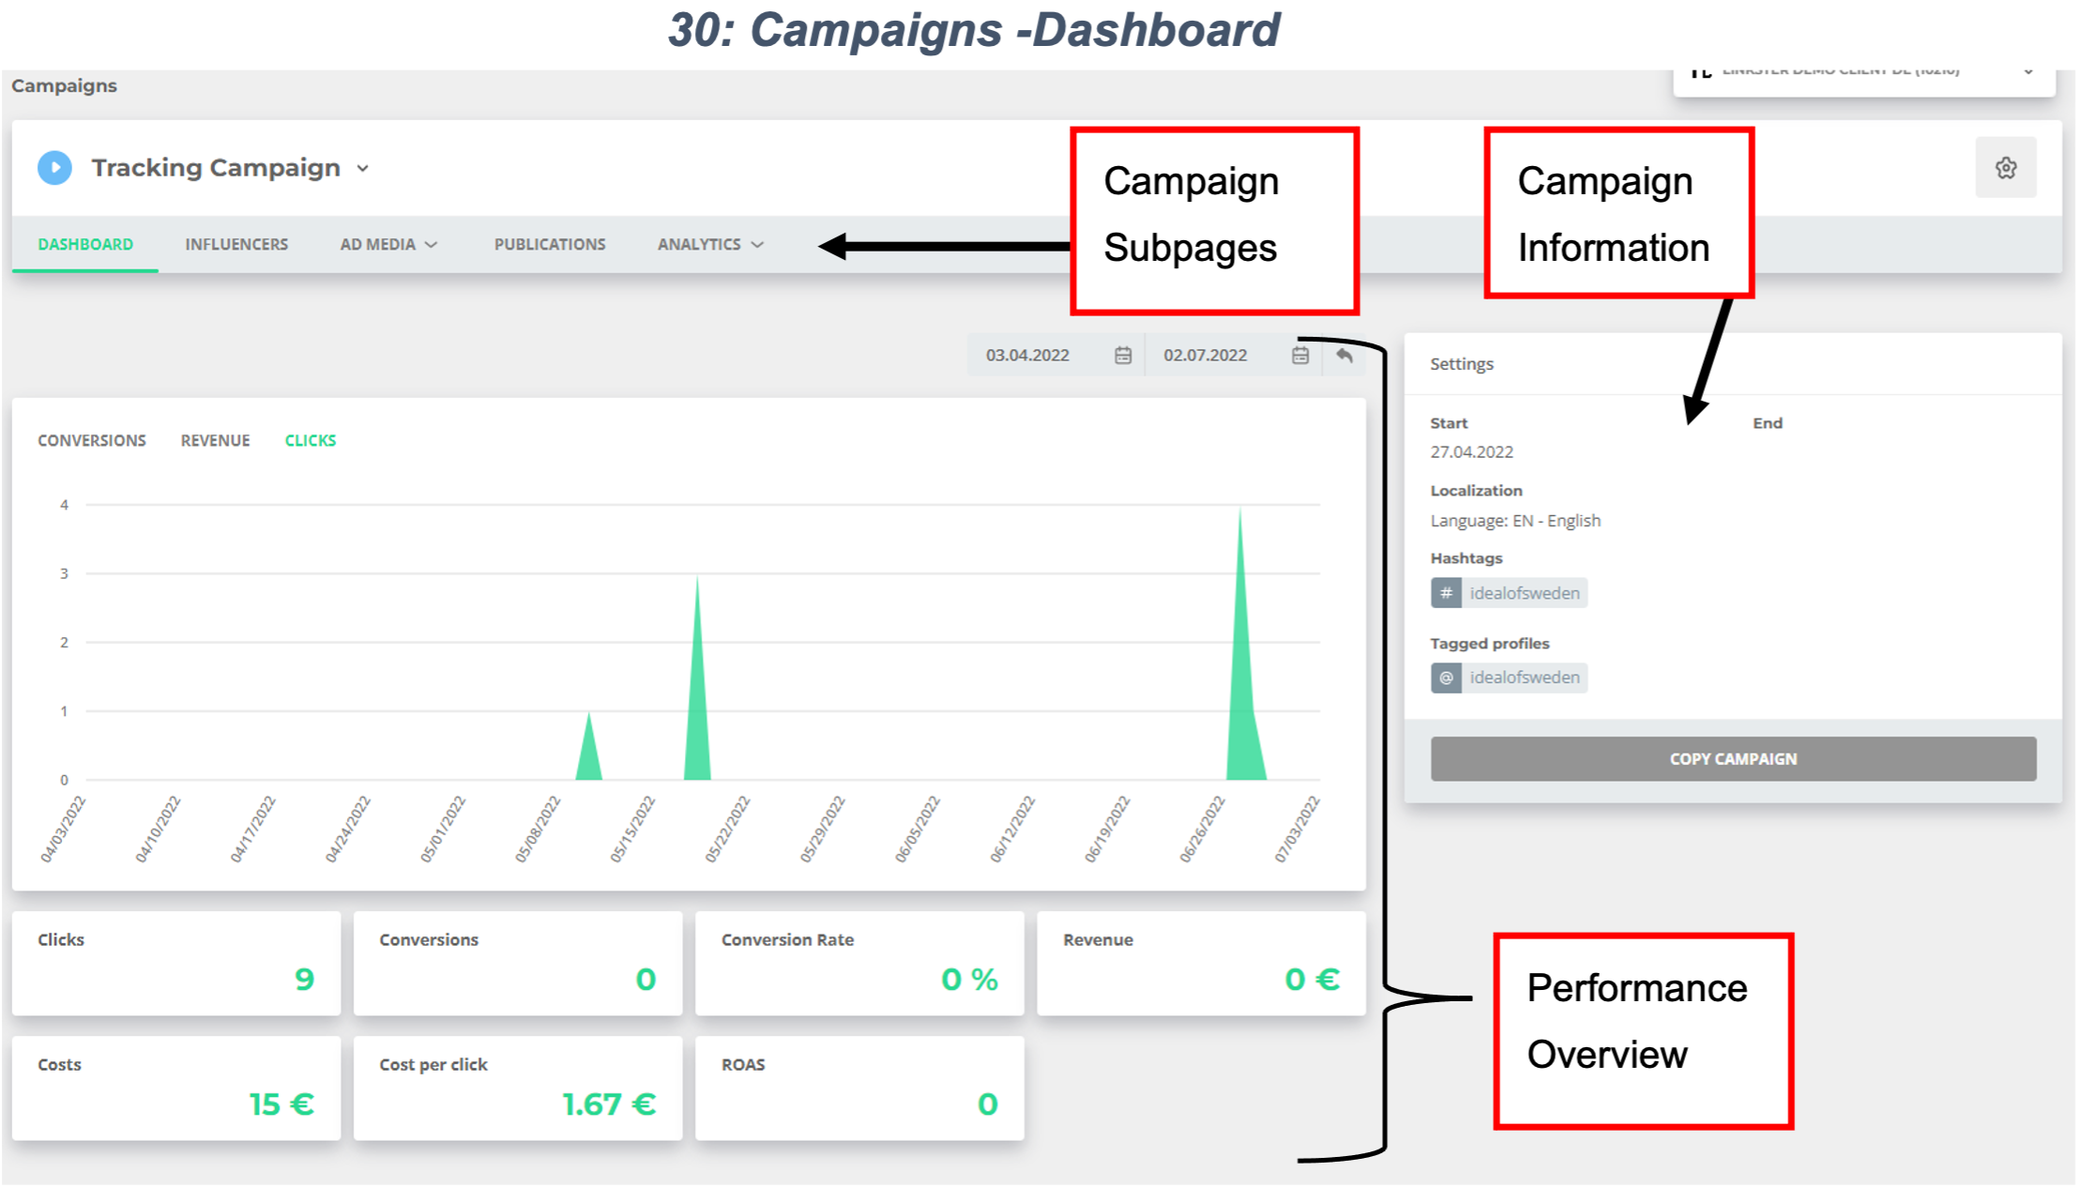
Task: Select the REVENUE metric tab
Action: (x=213, y=439)
